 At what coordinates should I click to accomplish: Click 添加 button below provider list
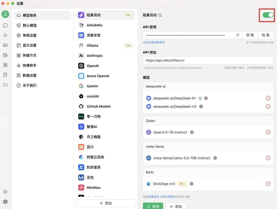tap(105, 203)
